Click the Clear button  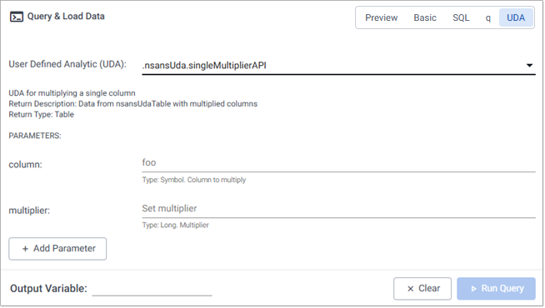coord(422,289)
